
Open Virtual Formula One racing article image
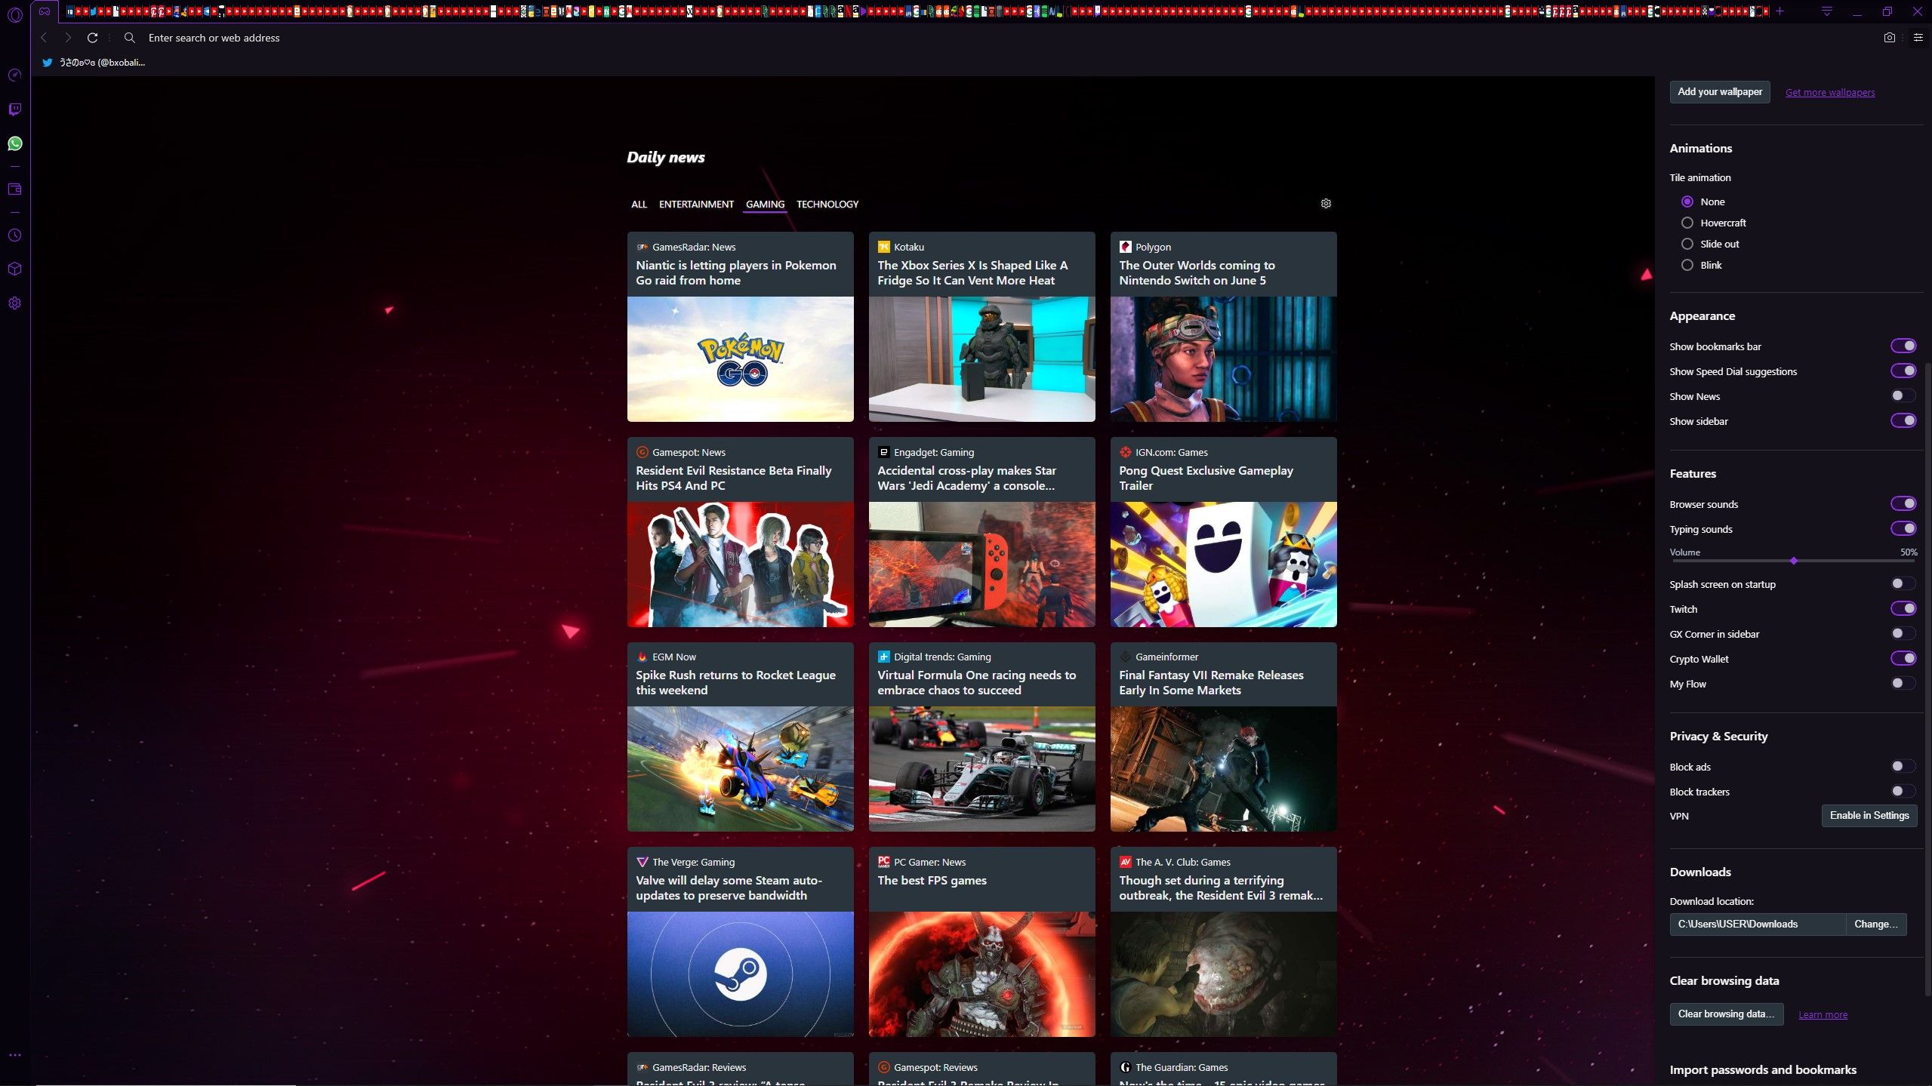pyautogui.click(x=982, y=769)
